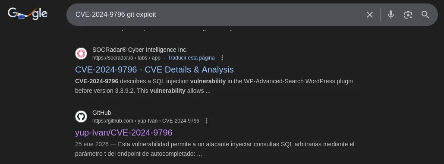This screenshot has width=444, height=164.
Task: Click the SOCRadar site favicon
Action: tap(81, 54)
